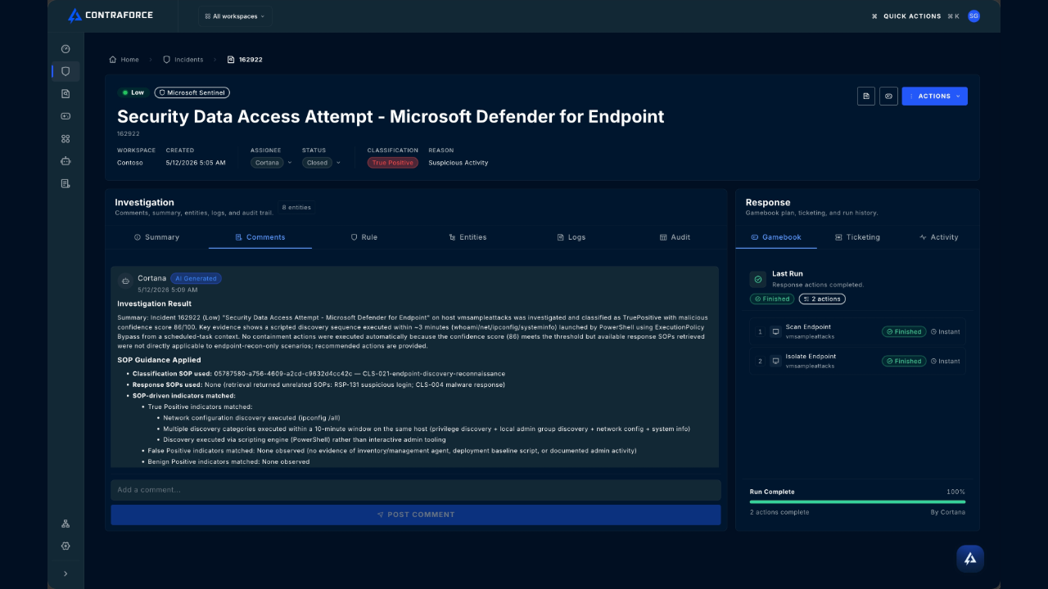
Task: Open the document search icon in sidebar
Action: coord(65,94)
